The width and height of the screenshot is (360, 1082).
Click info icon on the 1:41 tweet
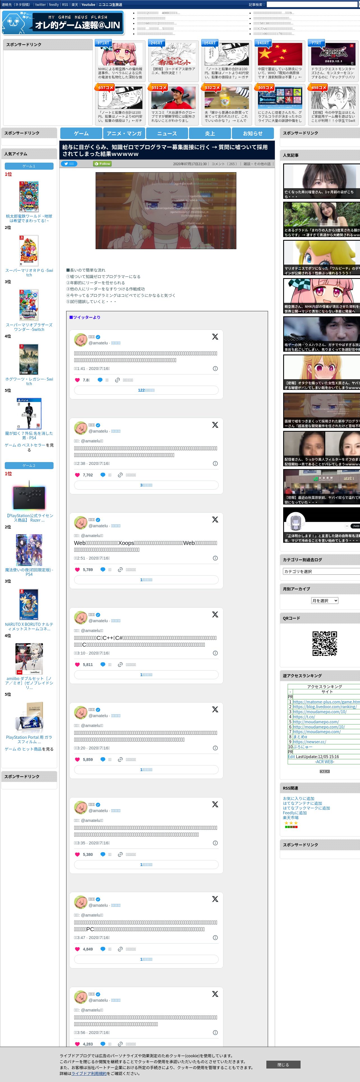click(215, 368)
